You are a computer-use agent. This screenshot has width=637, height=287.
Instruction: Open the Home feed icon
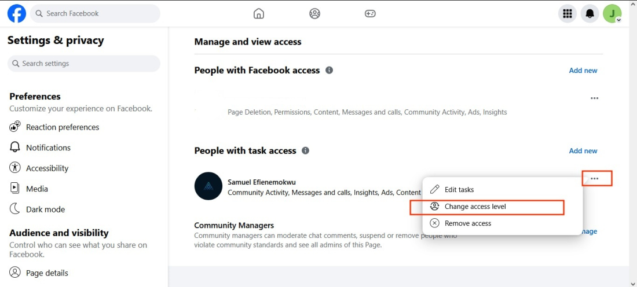(x=259, y=13)
